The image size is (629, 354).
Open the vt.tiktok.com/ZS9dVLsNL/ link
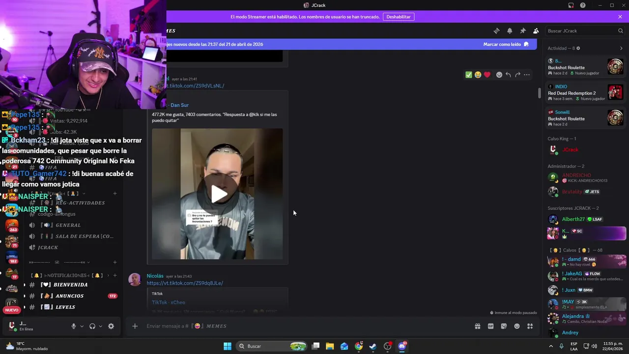[x=196, y=86]
